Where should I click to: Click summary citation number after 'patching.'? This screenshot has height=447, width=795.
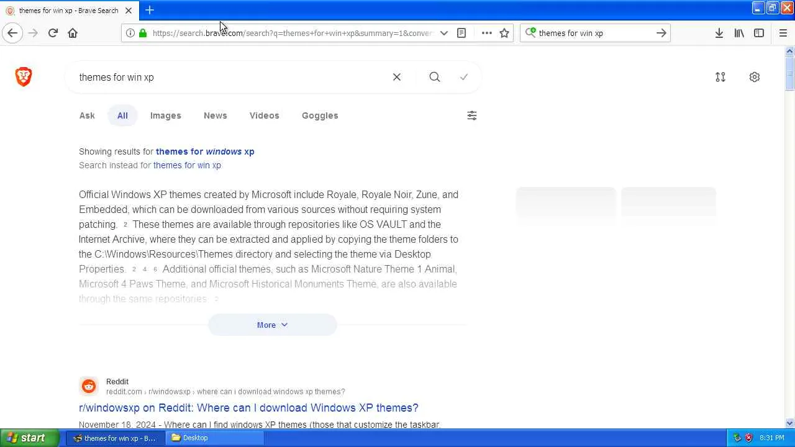(125, 225)
